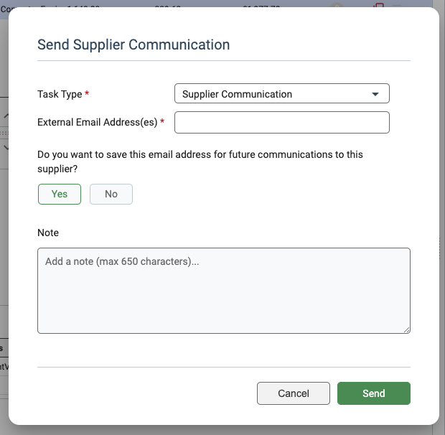Click the Send Supplier Communication dialog title

tap(133, 45)
